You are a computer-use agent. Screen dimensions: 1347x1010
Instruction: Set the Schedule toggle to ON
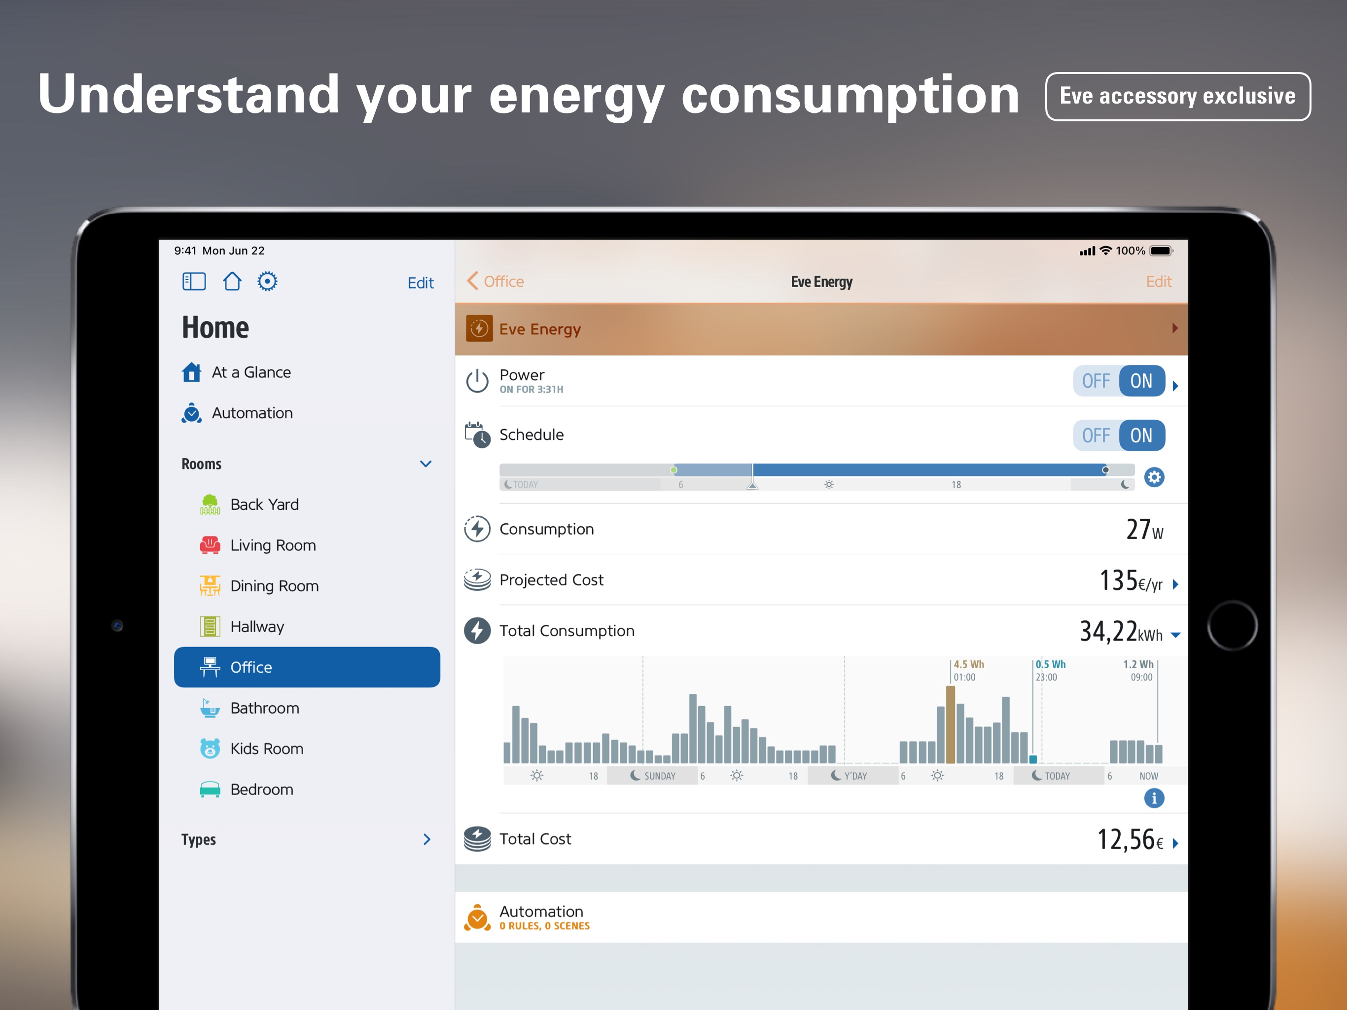click(x=1141, y=435)
